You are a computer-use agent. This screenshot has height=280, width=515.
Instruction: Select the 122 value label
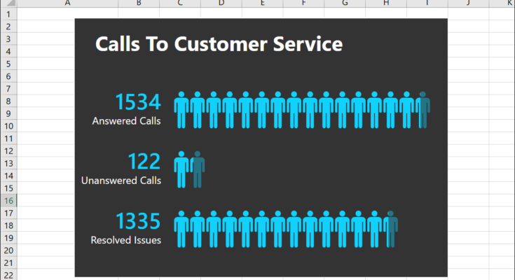click(x=144, y=162)
